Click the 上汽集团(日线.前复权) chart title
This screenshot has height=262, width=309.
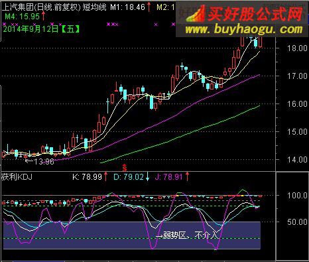(41, 7)
